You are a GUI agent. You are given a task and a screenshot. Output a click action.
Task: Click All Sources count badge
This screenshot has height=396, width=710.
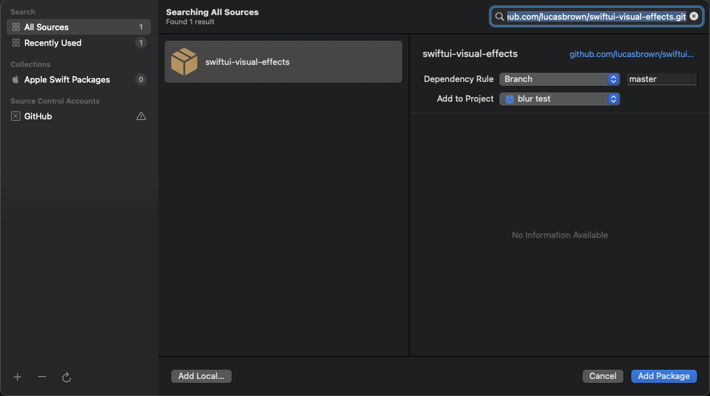(x=141, y=27)
